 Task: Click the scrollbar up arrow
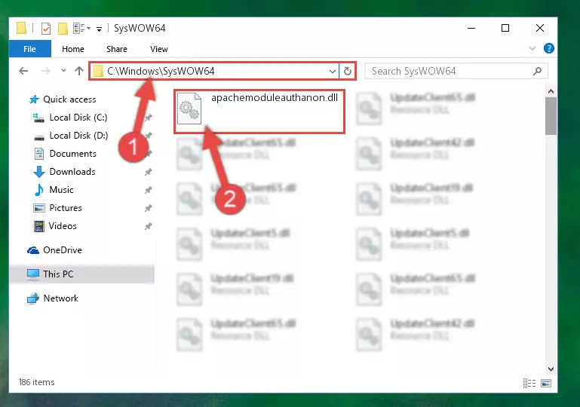[551, 91]
